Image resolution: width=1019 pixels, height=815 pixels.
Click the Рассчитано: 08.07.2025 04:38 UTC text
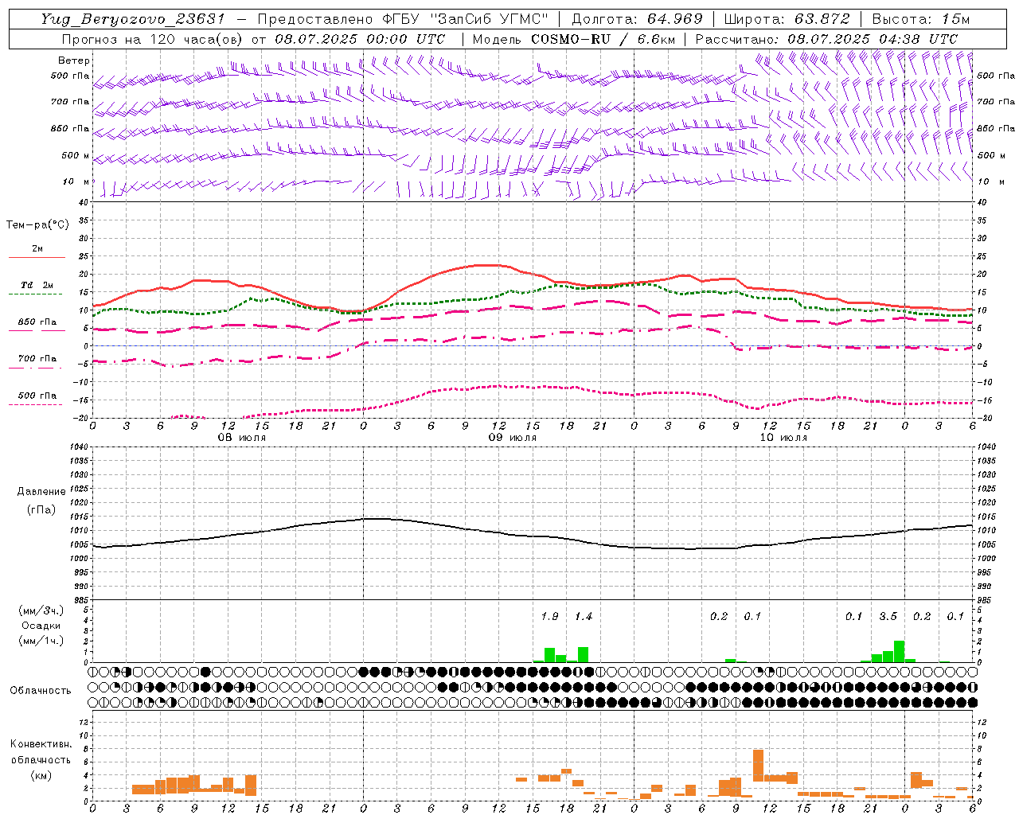[x=826, y=39]
